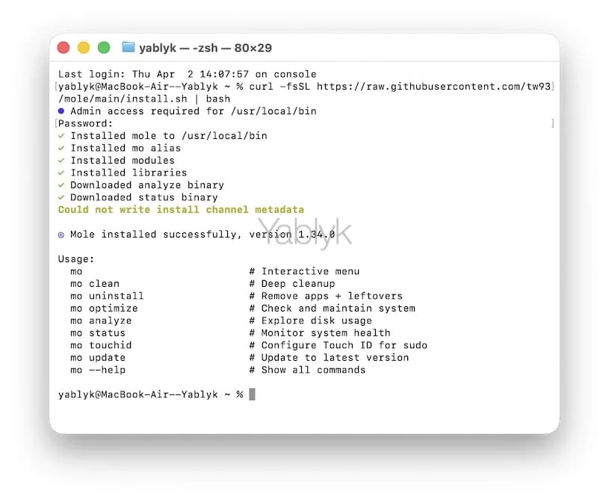Click the blue dot beside Admin access message
Image resolution: width=609 pixels, height=499 pixels.
[x=62, y=111]
